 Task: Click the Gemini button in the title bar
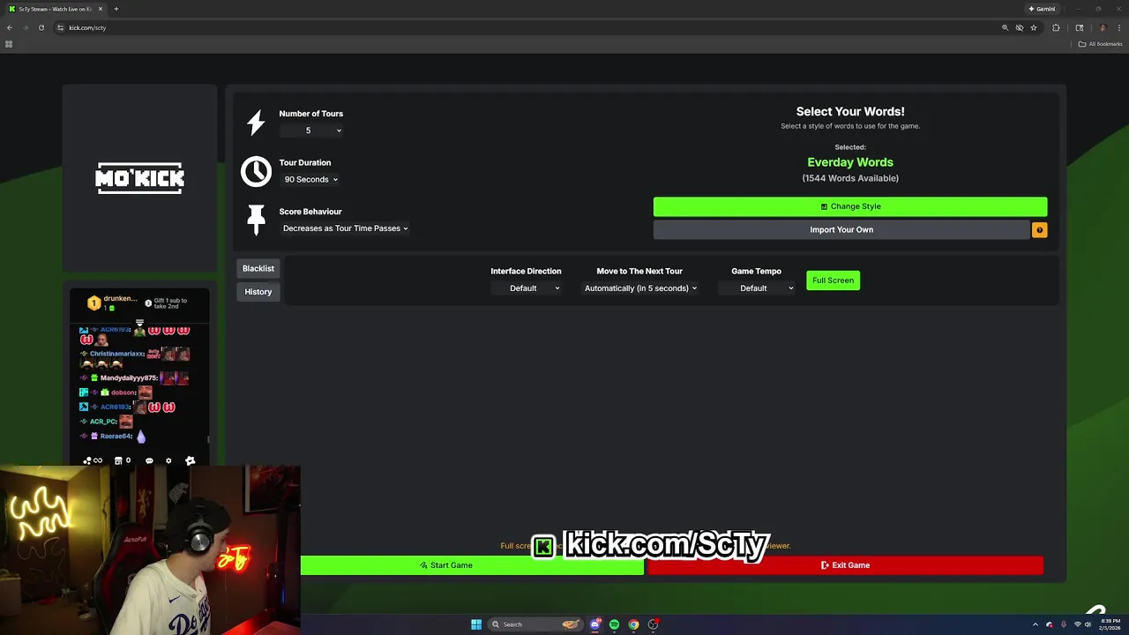(x=1042, y=9)
